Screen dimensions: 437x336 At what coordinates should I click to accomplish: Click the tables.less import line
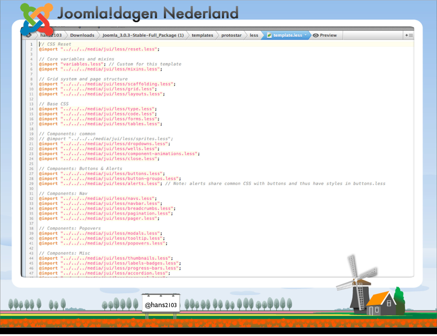pyautogui.click(x=101, y=124)
